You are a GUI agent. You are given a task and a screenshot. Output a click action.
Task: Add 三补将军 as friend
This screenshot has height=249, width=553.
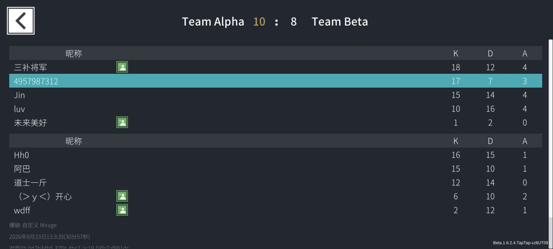(122, 67)
